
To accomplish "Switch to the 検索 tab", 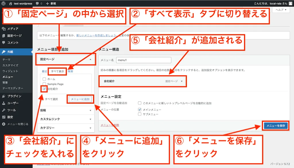I will tap(71, 71).
